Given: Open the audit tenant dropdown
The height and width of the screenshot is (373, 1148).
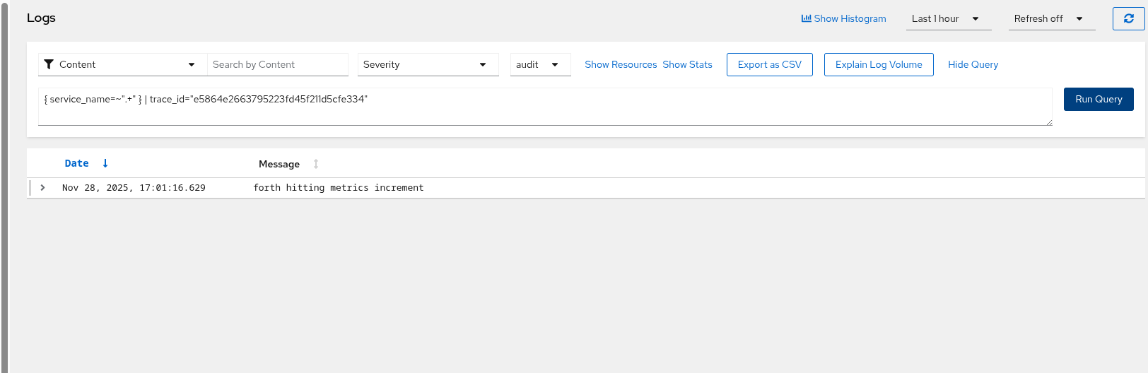Looking at the screenshot, I should [x=539, y=64].
